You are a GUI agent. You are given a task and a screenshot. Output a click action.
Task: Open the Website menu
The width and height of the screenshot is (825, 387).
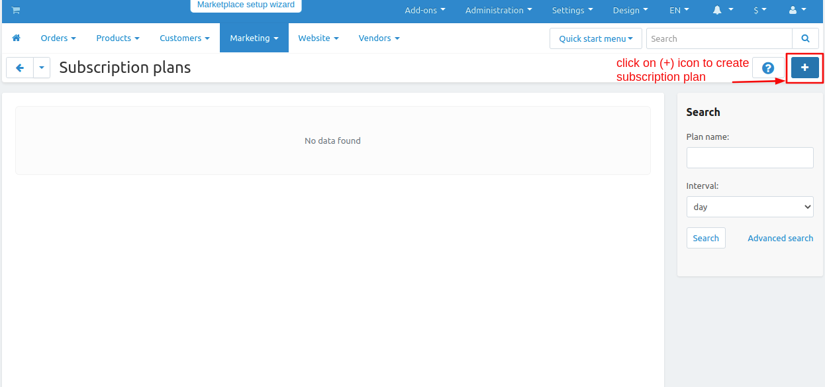[x=318, y=38]
